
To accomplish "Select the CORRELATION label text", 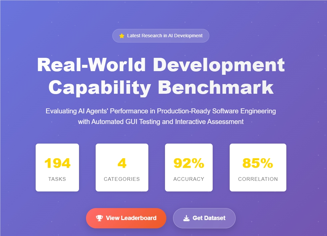I will pyautogui.click(x=258, y=179).
